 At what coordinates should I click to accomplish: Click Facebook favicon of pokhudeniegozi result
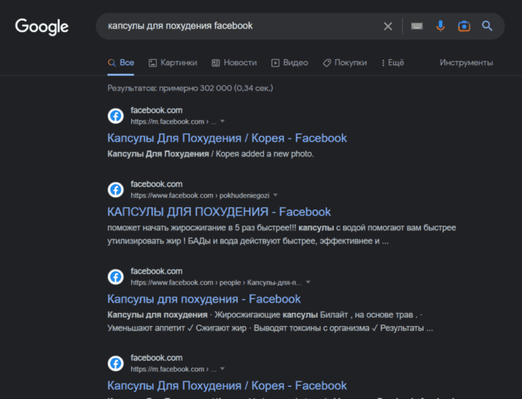click(115, 190)
